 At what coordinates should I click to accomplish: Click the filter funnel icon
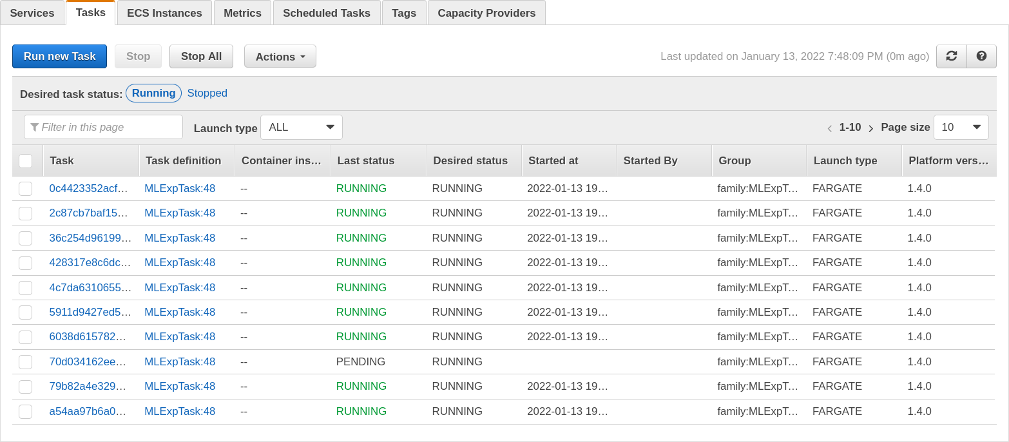tap(35, 126)
